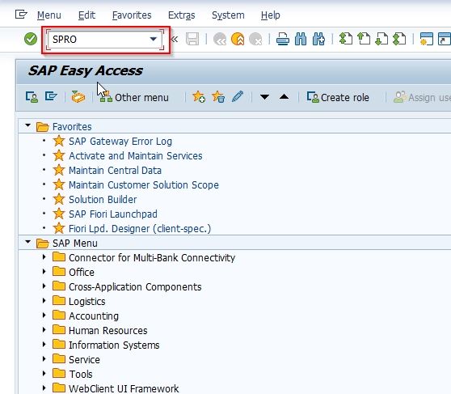The width and height of the screenshot is (451, 394).
Task: Click the Find Next binoculars-plus icon
Action: point(318,39)
